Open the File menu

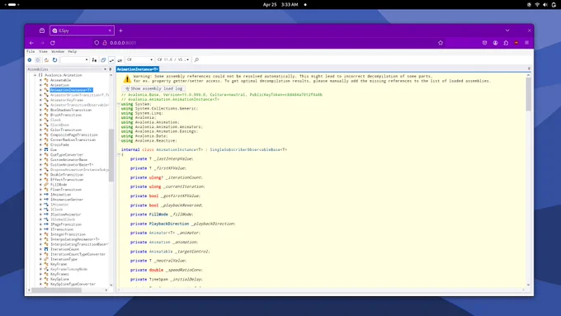[x=31, y=51]
